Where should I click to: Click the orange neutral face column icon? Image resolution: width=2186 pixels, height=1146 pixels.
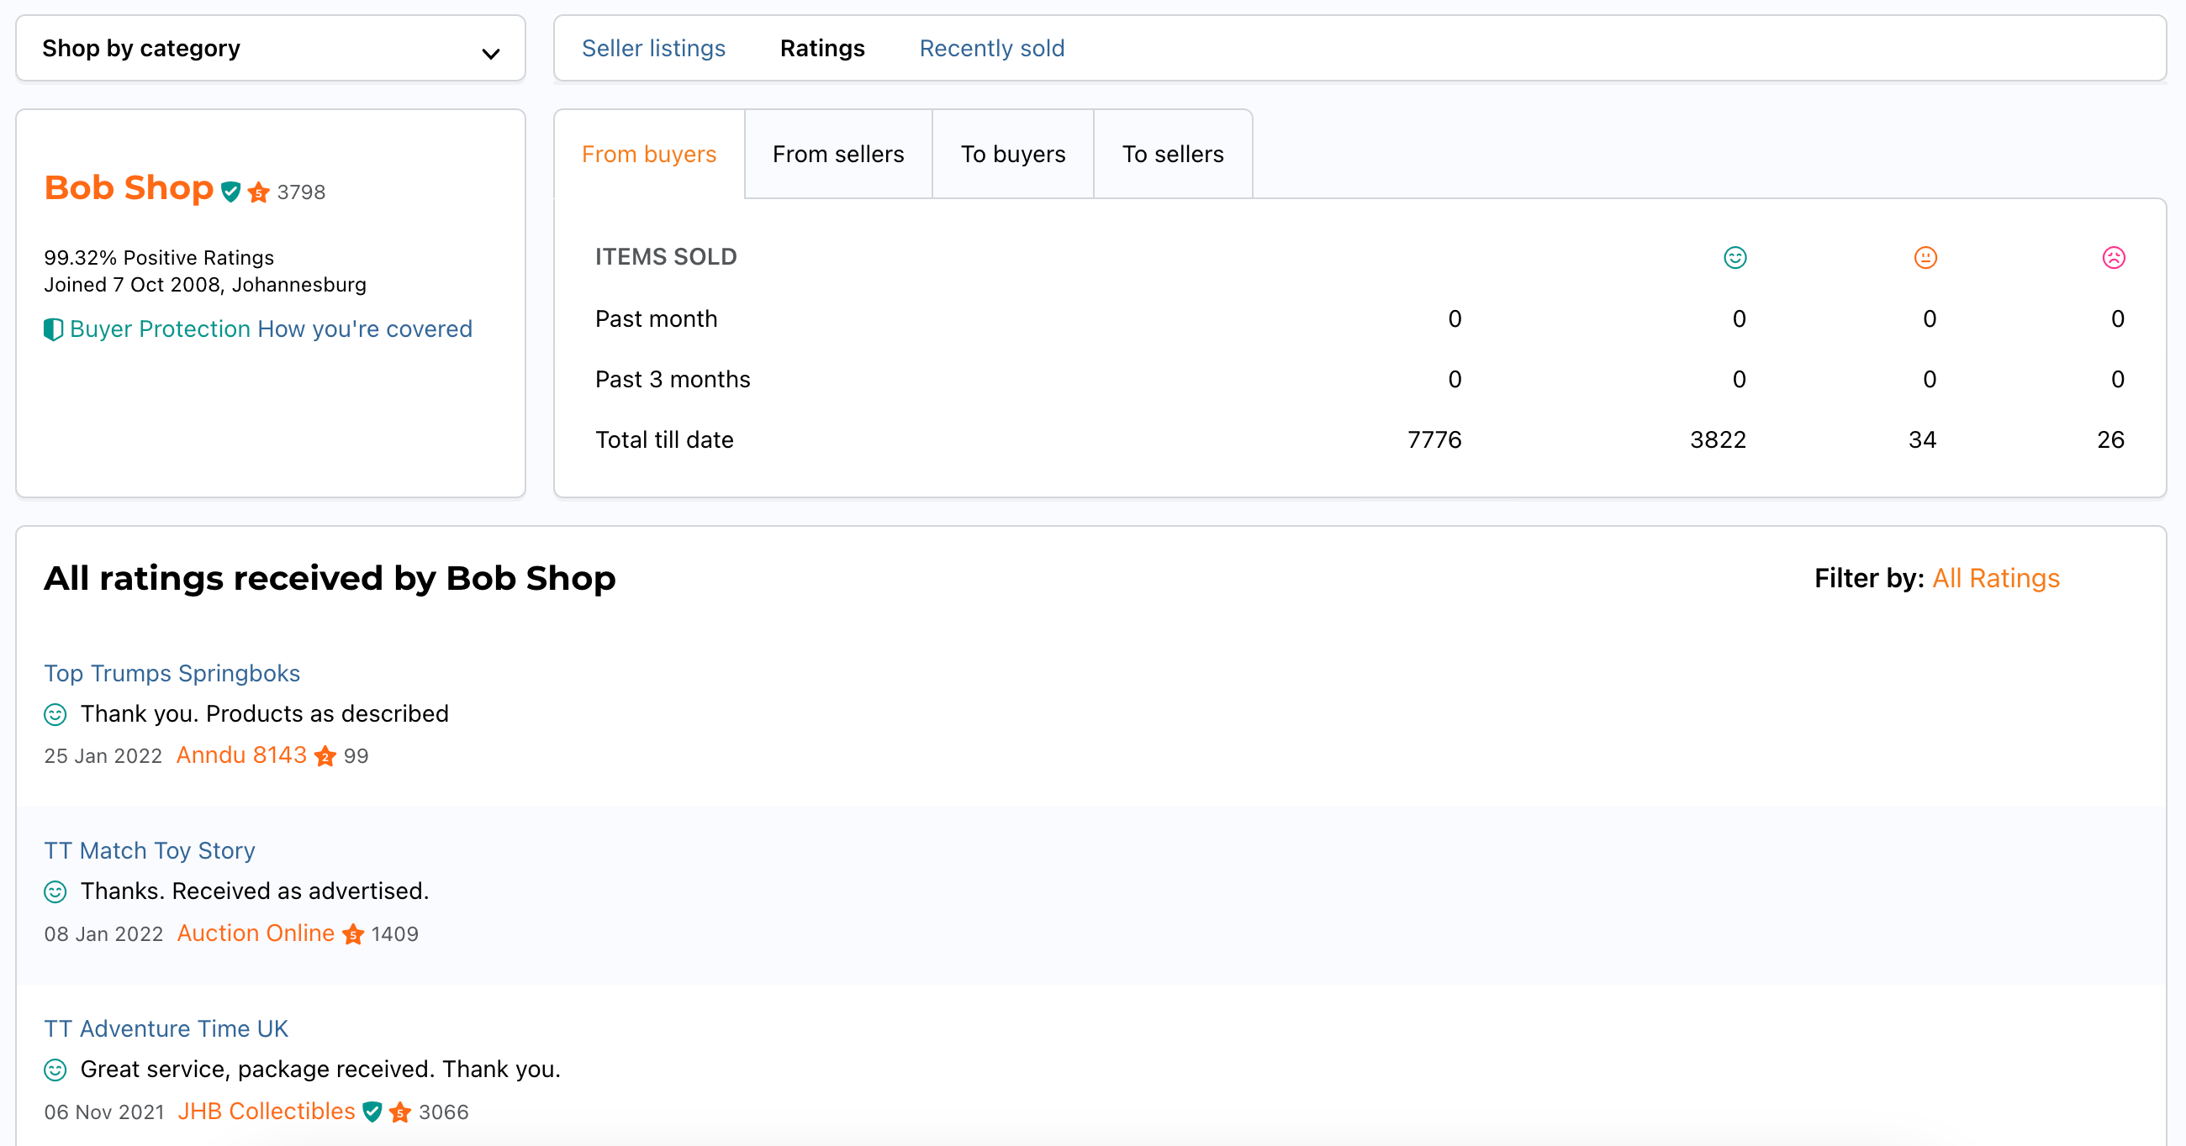(x=1925, y=257)
